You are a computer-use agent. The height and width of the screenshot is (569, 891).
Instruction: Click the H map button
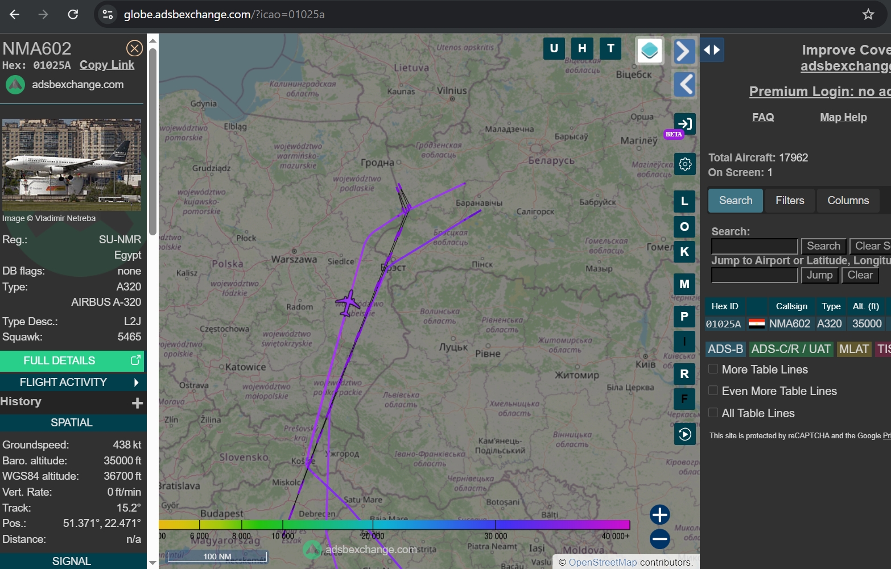pyautogui.click(x=582, y=48)
